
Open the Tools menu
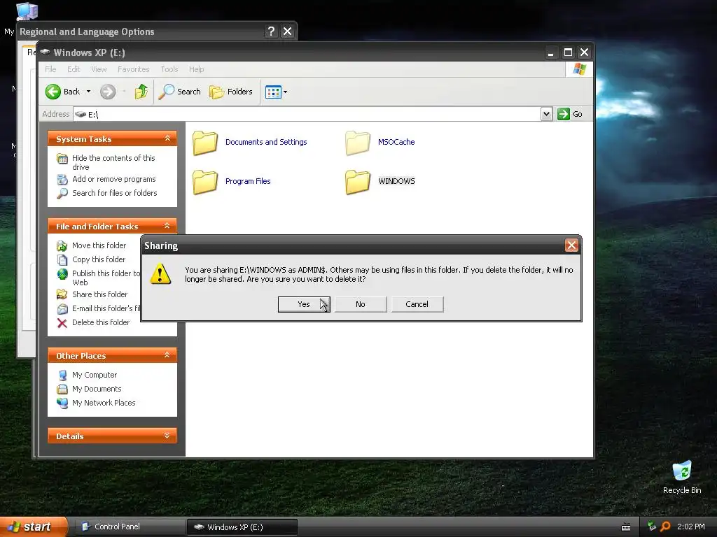[169, 69]
